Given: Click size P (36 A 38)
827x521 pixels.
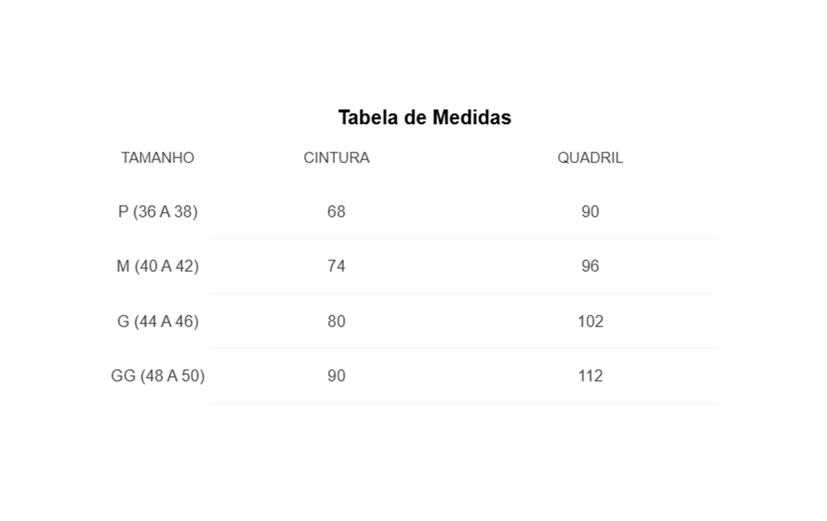Looking at the screenshot, I should point(158,212).
